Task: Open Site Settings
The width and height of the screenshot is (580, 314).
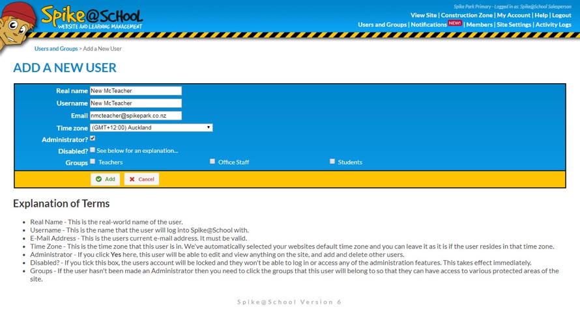Action: (x=514, y=24)
